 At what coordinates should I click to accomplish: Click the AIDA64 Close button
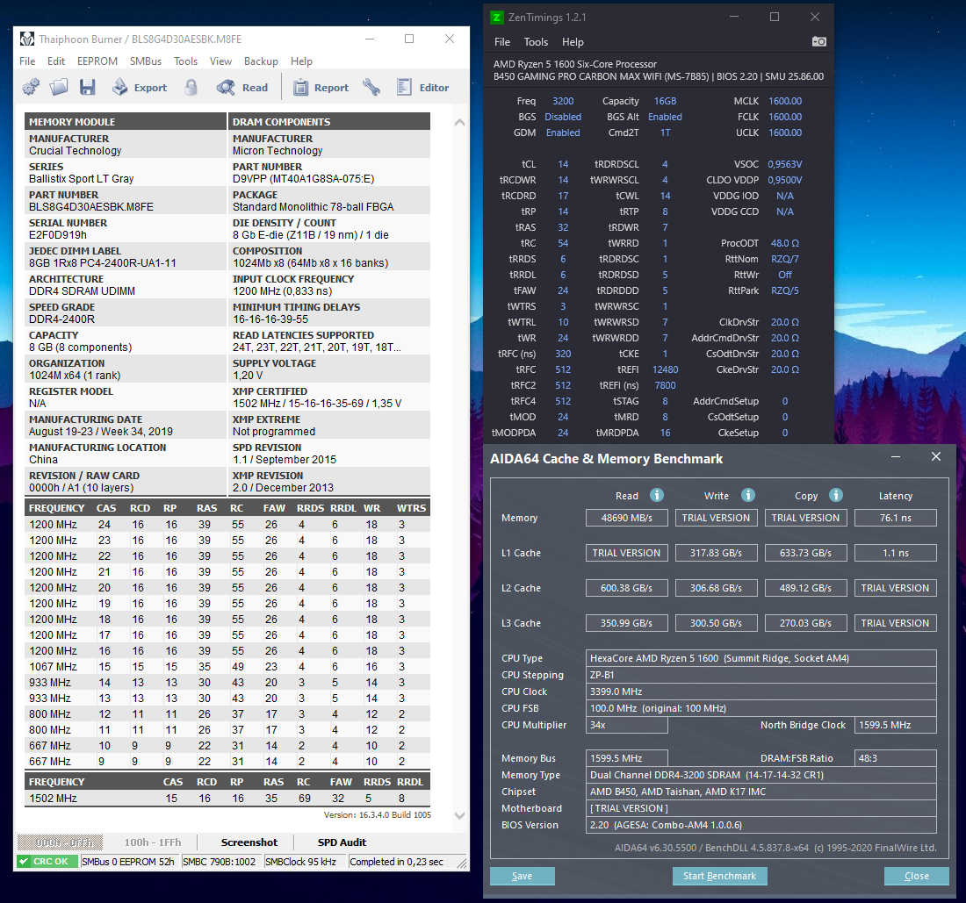916,875
